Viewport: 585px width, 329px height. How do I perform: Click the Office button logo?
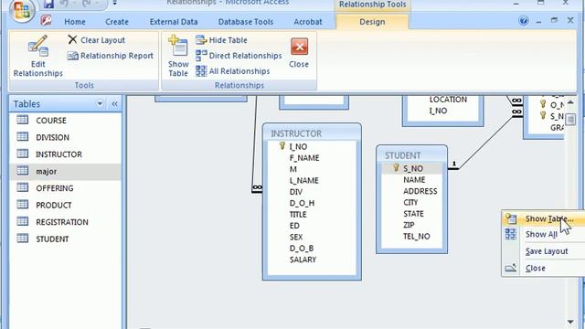click(x=22, y=11)
